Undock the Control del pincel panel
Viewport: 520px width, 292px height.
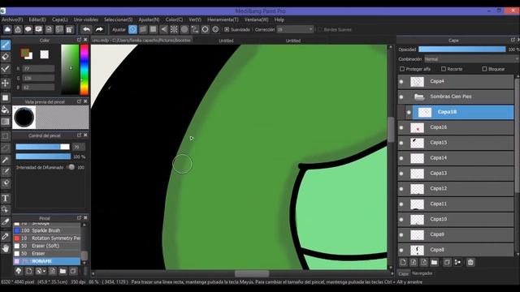(x=79, y=135)
